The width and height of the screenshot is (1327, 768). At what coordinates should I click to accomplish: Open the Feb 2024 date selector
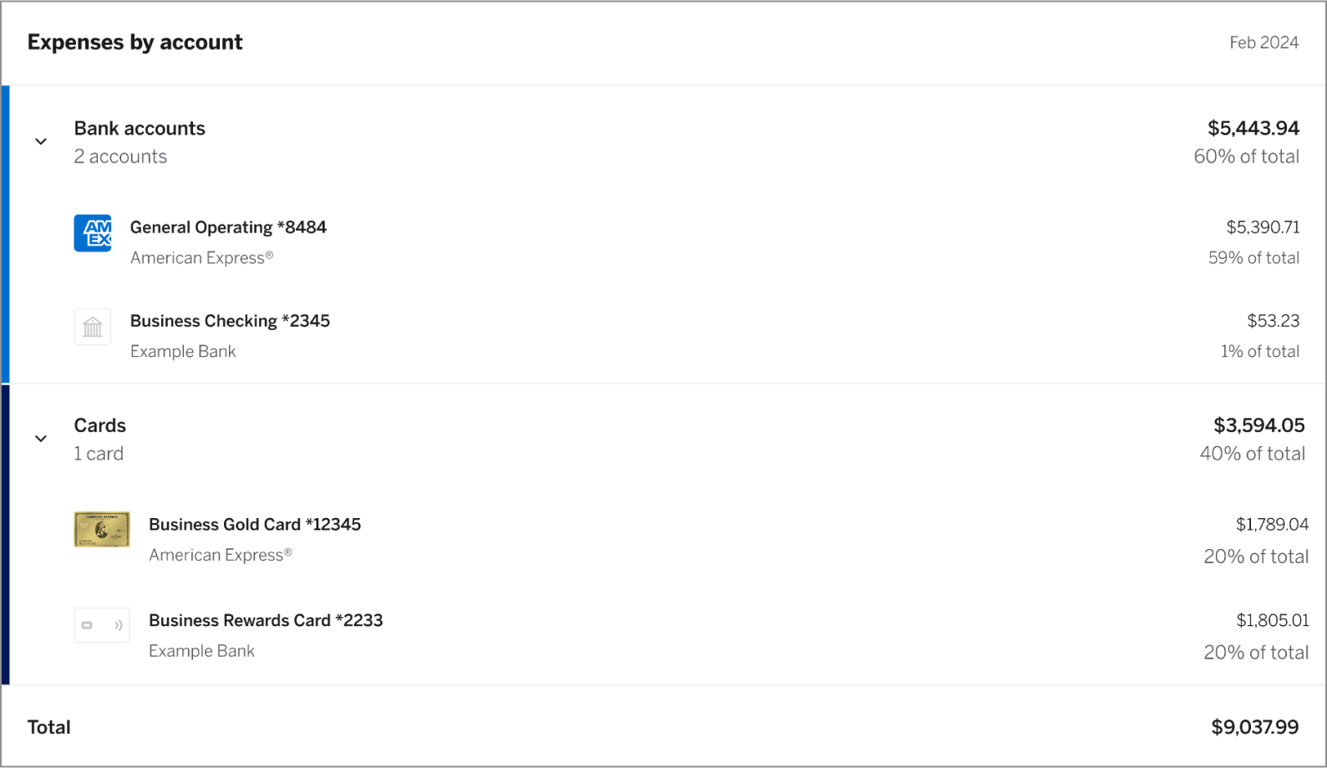1264,42
